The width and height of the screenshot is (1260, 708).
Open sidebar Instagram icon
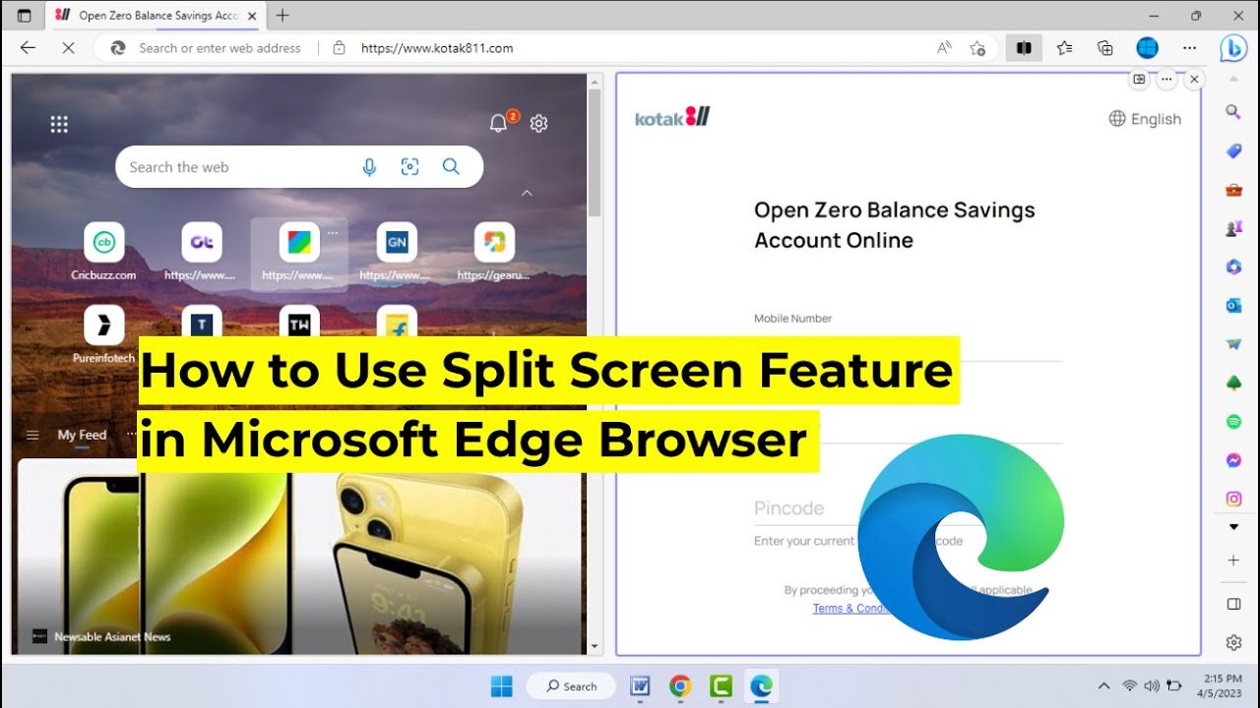[x=1233, y=499]
